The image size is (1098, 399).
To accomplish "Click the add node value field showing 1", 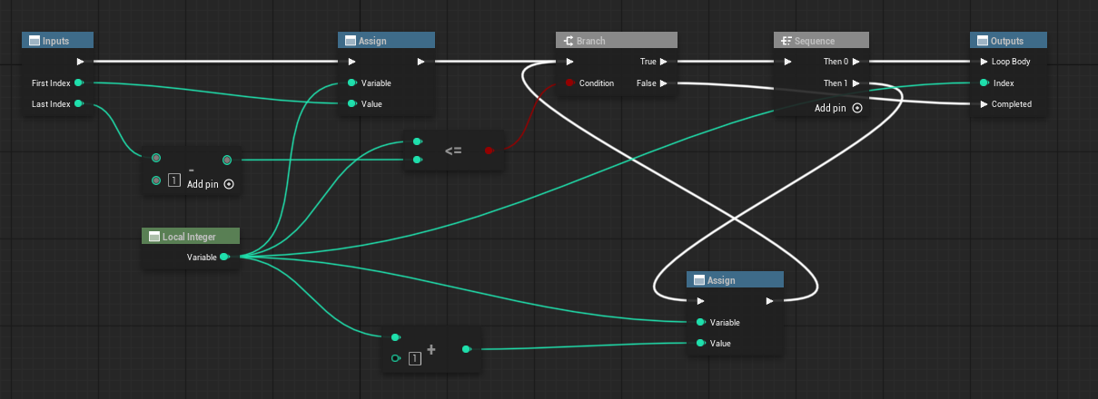I will (414, 358).
